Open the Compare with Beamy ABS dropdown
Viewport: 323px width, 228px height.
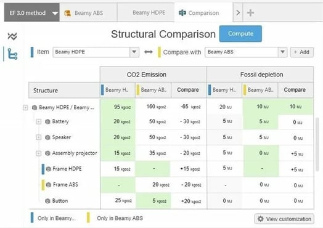pos(282,52)
